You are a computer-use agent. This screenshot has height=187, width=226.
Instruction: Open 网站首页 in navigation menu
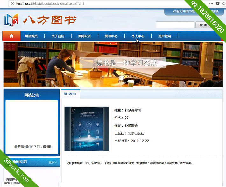coord(31,36)
